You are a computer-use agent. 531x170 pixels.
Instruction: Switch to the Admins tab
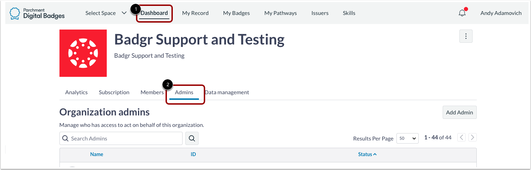pos(184,92)
